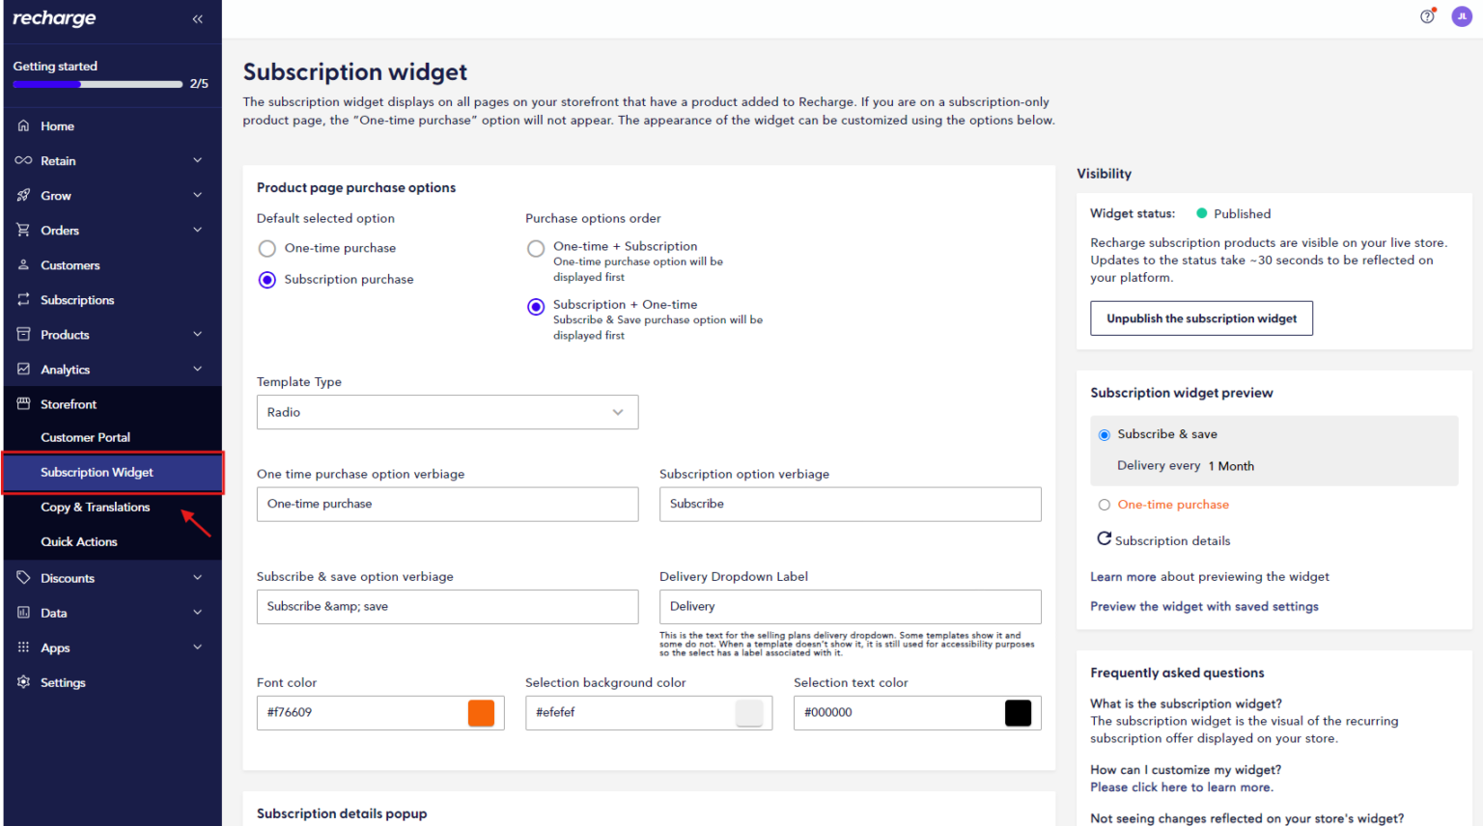Navigate to Quick Actions

79,541
